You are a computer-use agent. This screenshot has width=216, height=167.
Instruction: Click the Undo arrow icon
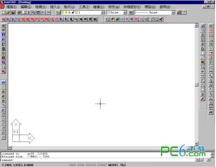[x=44, y=12]
